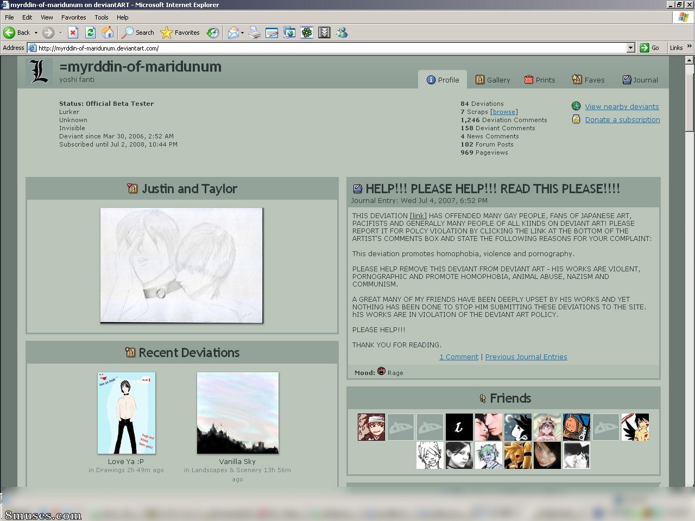Open the Mail button dropdown arrow
The image size is (695, 521).
242,33
